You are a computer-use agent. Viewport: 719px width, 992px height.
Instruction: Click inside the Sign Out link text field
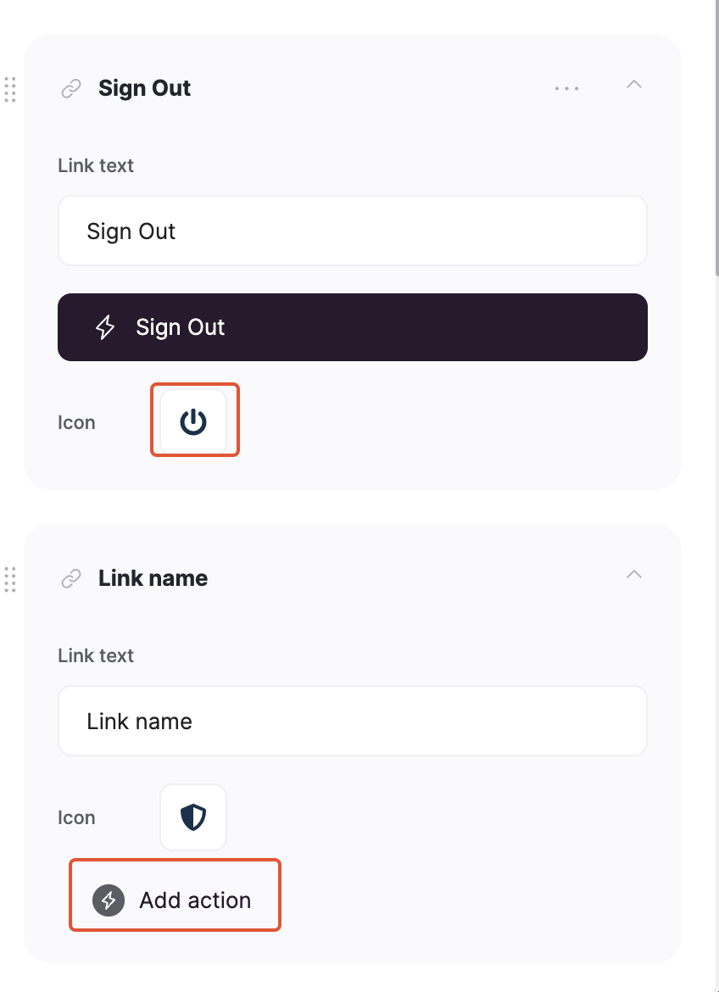353,231
